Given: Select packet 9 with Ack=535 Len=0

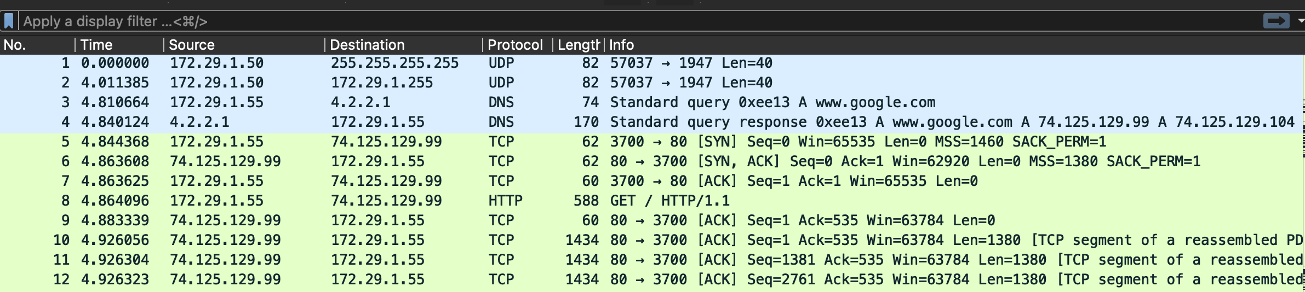Looking at the screenshot, I should click(652, 220).
